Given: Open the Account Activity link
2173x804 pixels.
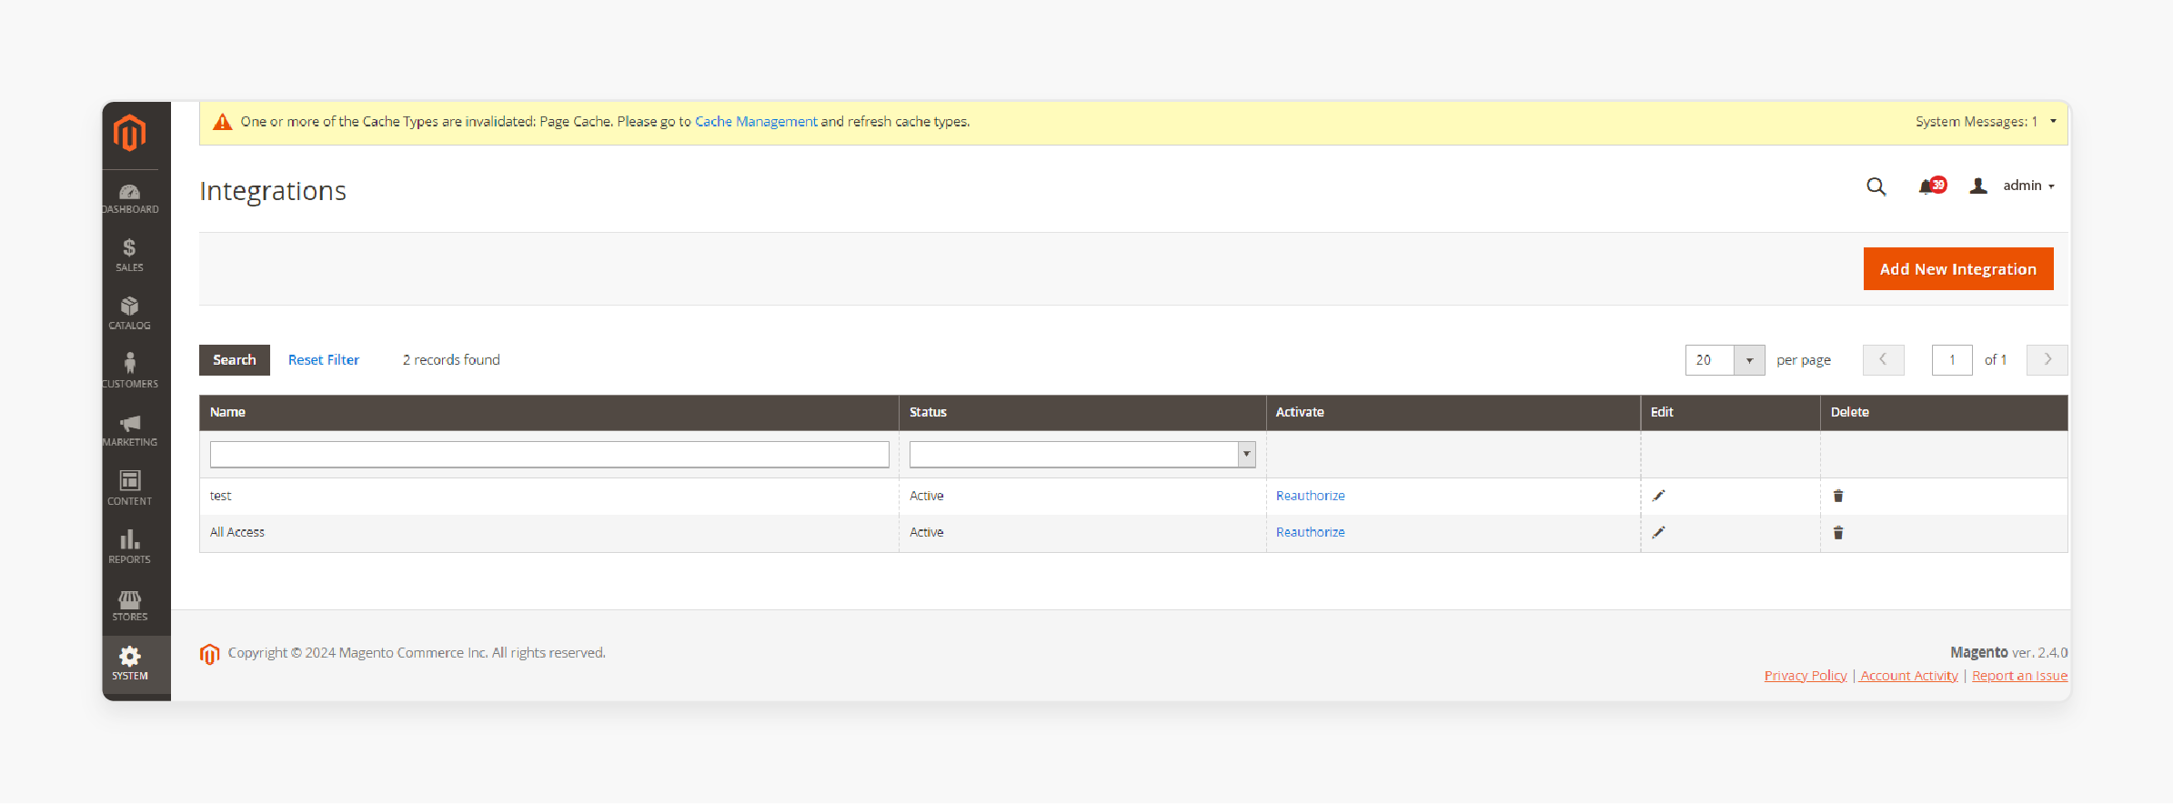Looking at the screenshot, I should [1908, 676].
